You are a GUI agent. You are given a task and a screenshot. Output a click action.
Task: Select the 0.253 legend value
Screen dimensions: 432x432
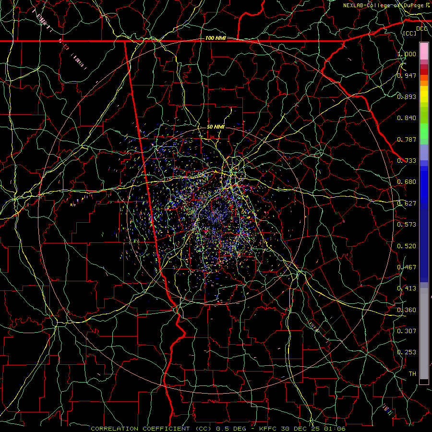(x=407, y=352)
